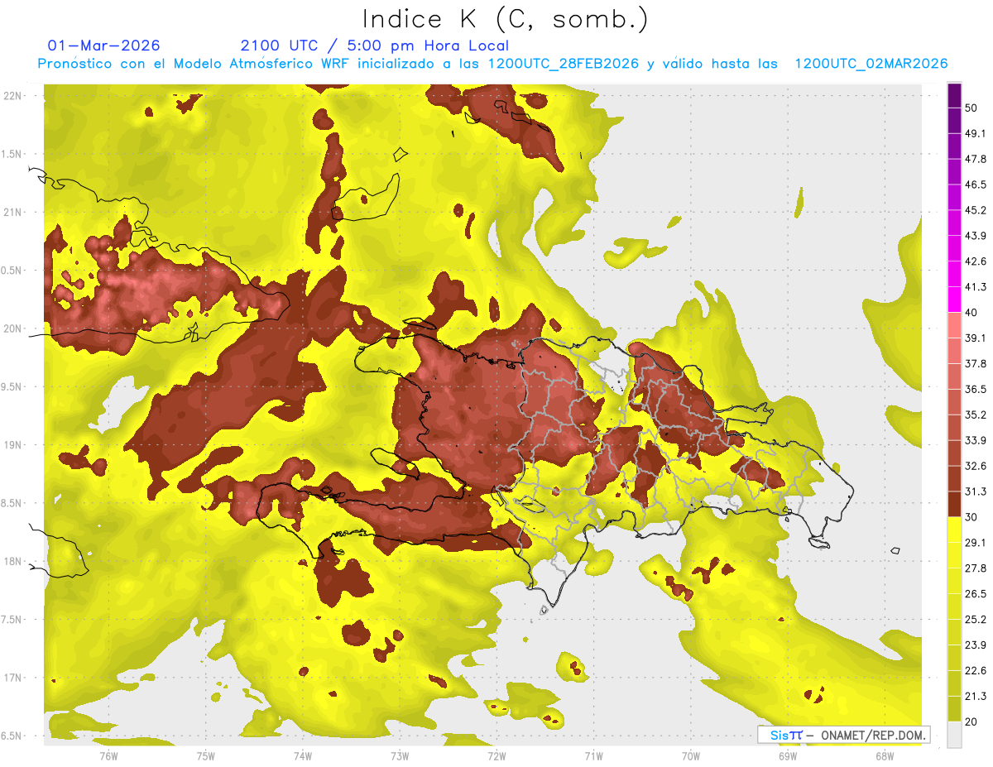Click the color bar value "46.5"
Image resolution: width=993 pixels, height=767 pixels.
point(975,185)
